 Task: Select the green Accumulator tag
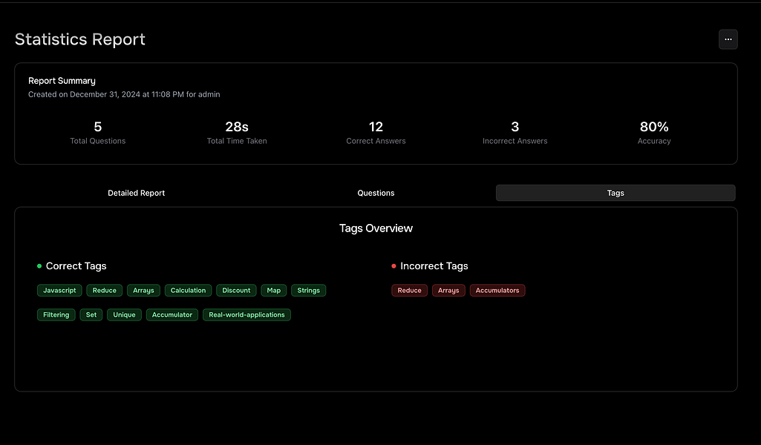tap(172, 314)
